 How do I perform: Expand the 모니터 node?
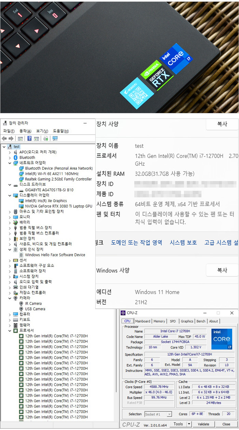[10, 217]
